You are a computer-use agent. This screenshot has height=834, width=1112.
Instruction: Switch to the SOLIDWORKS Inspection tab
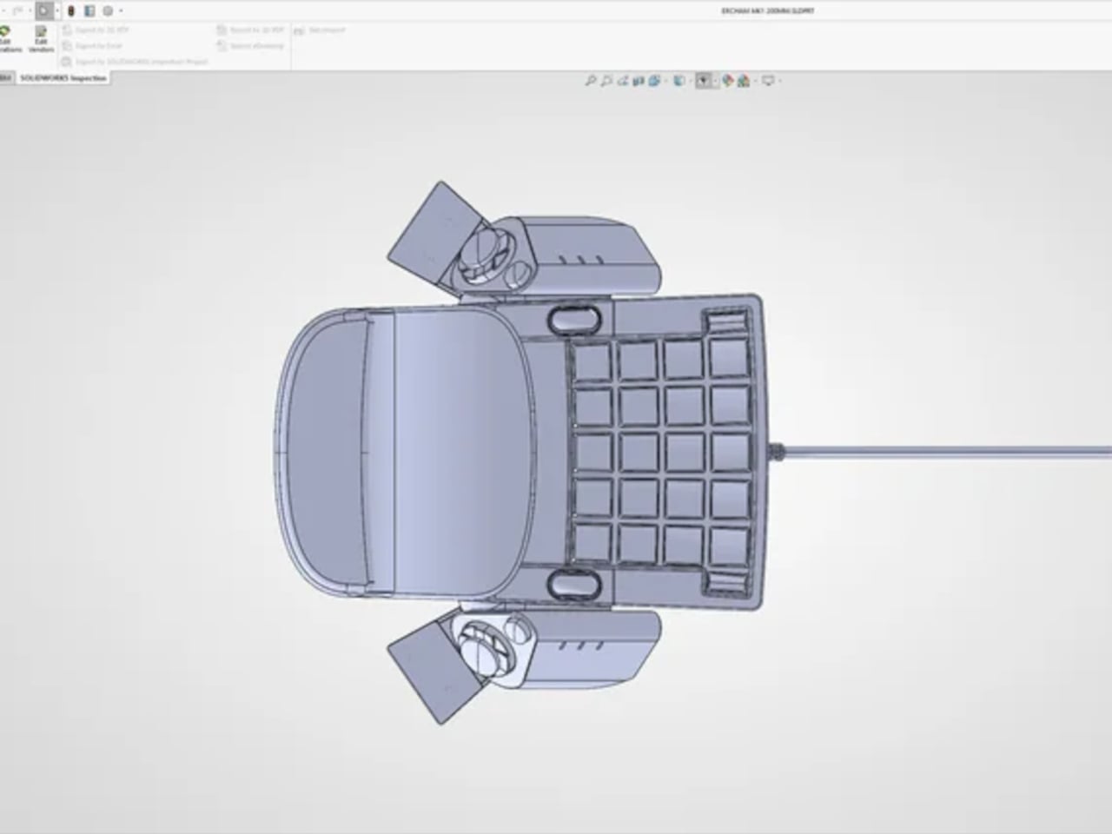point(63,78)
